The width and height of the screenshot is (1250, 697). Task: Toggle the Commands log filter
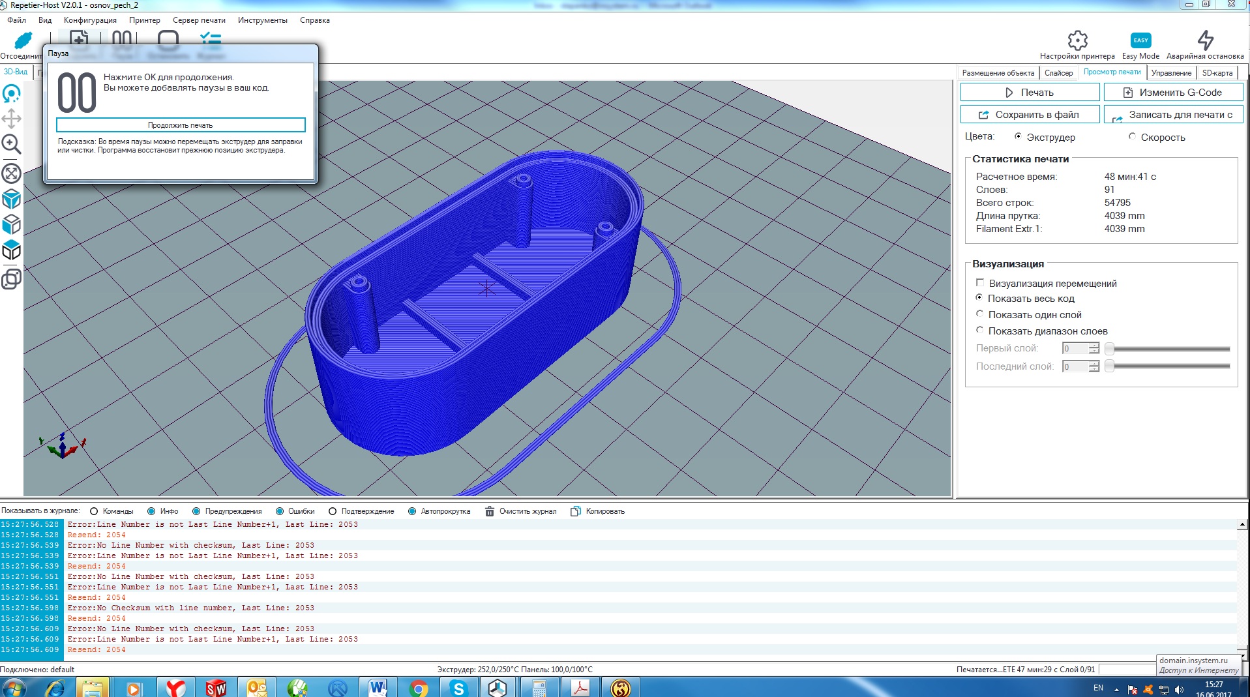point(95,512)
